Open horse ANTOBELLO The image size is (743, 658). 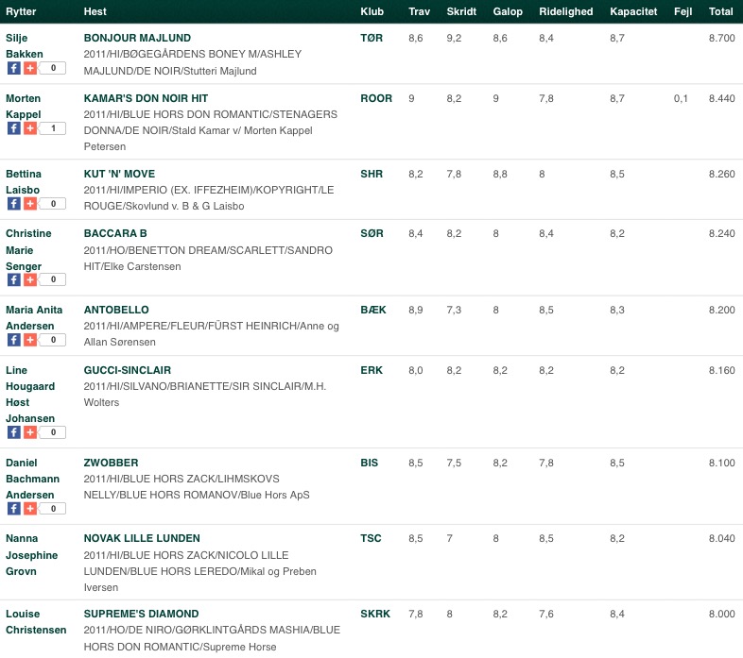(x=116, y=310)
